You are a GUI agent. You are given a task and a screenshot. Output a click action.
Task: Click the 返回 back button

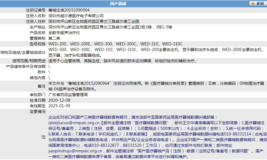258,4
